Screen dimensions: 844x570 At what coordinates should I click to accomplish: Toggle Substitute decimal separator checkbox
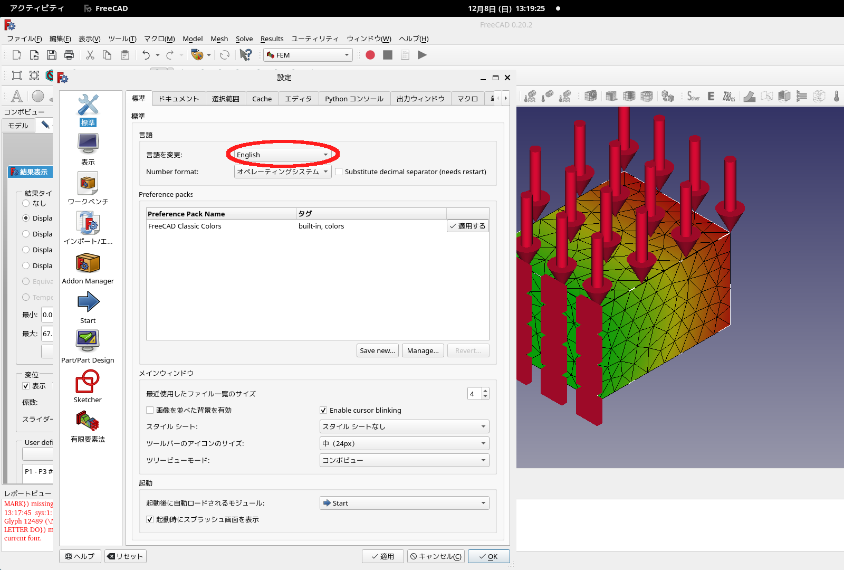(339, 172)
